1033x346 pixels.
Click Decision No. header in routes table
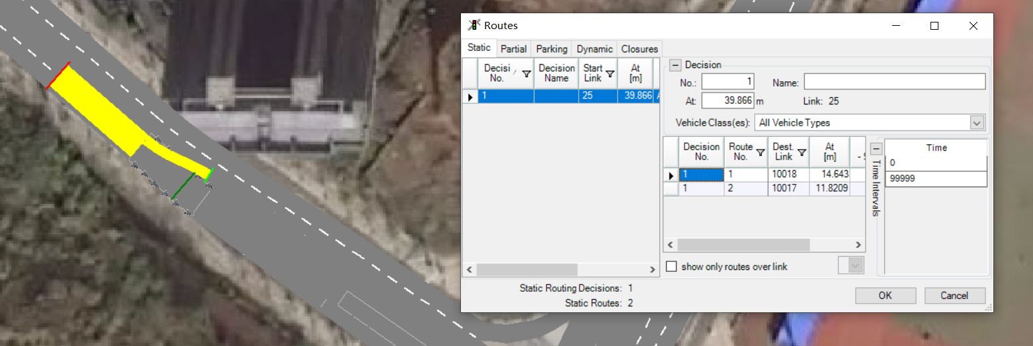coord(701,151)
